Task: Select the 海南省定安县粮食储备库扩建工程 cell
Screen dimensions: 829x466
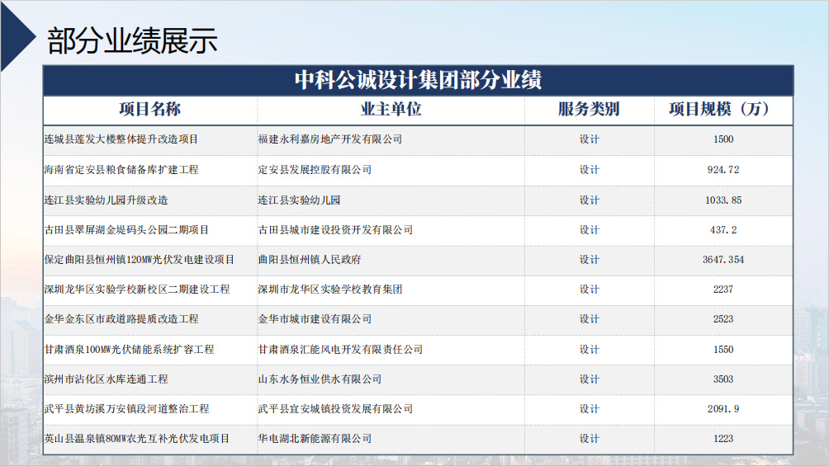Action: pos(121,170)
